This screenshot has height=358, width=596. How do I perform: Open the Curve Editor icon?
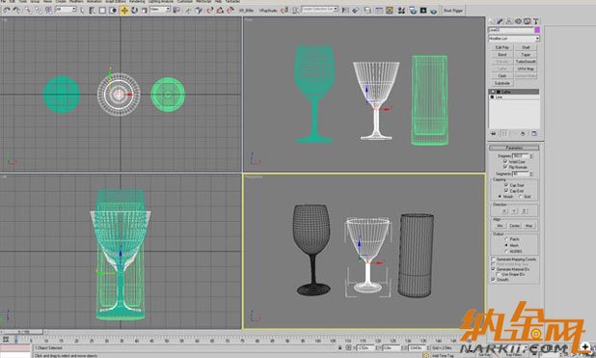coord(379,11)
